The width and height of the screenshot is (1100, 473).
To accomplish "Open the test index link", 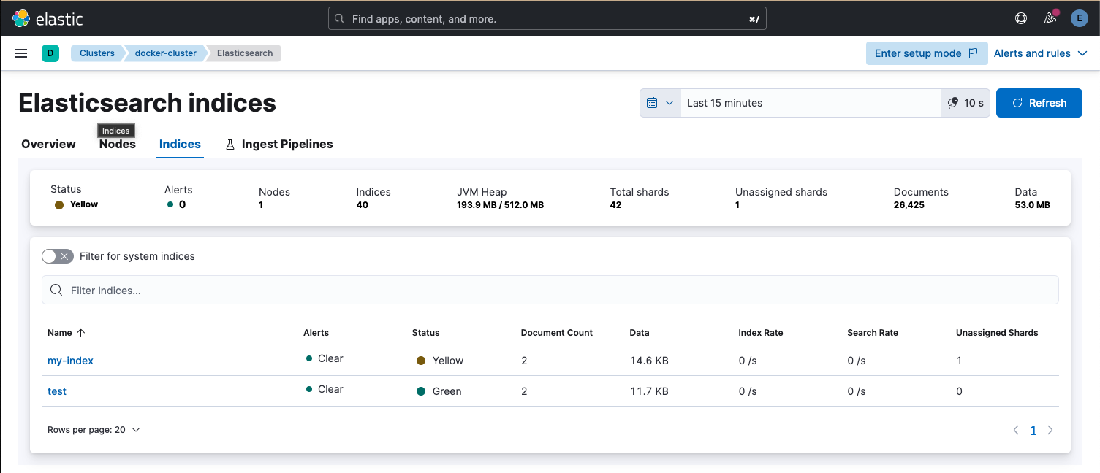I will tap(57, 391).
